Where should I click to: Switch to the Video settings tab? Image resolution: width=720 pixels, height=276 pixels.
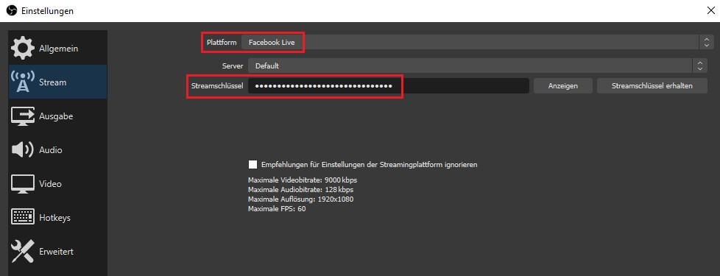pos(58,184)
